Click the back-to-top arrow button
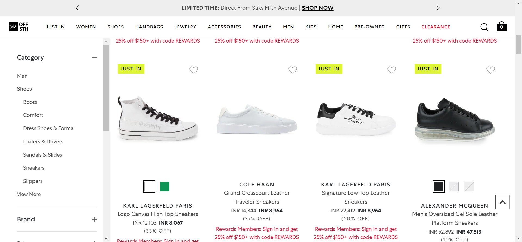The width and height of the screenshot is (522, 242). [x=502, y=202]
